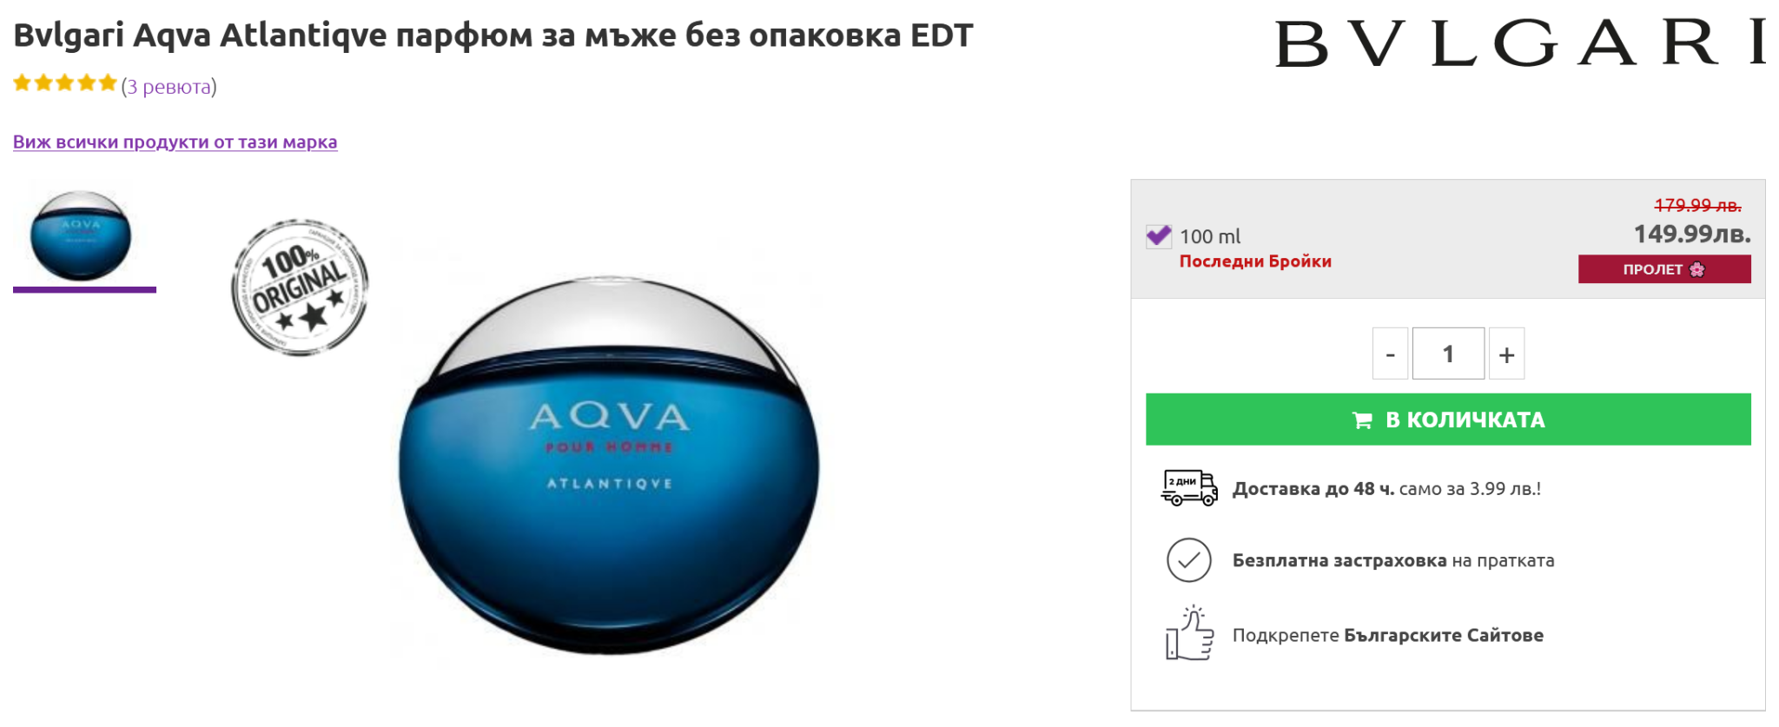
Task: Click the BVLGARI brand logo
Action: click(1520, 43)
